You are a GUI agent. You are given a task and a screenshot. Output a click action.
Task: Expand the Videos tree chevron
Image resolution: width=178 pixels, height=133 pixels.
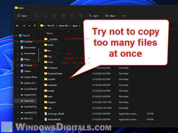coord(18,71)
